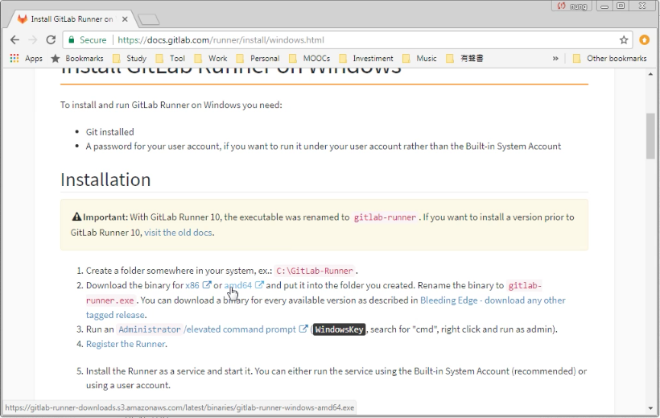
Task: Click the green Secure padlock icon
Action: 72,40
